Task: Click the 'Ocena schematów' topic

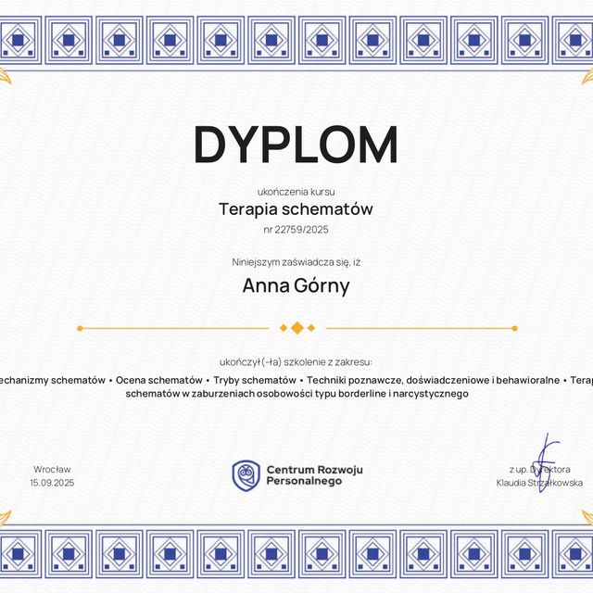Action: 159,380
